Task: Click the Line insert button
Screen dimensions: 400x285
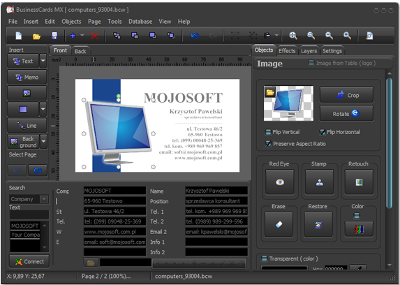Action: pyautogui.click(x=27, y=126)
